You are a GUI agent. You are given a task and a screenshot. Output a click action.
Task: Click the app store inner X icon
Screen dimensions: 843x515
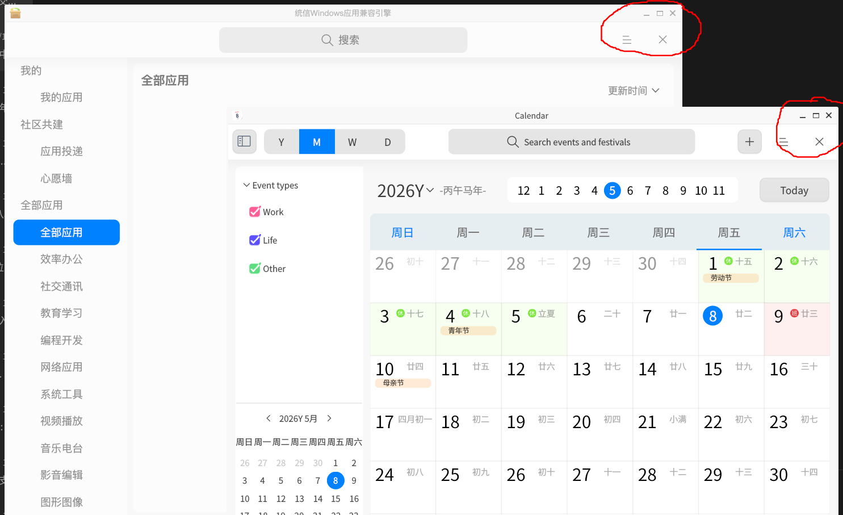coord(662,40)
